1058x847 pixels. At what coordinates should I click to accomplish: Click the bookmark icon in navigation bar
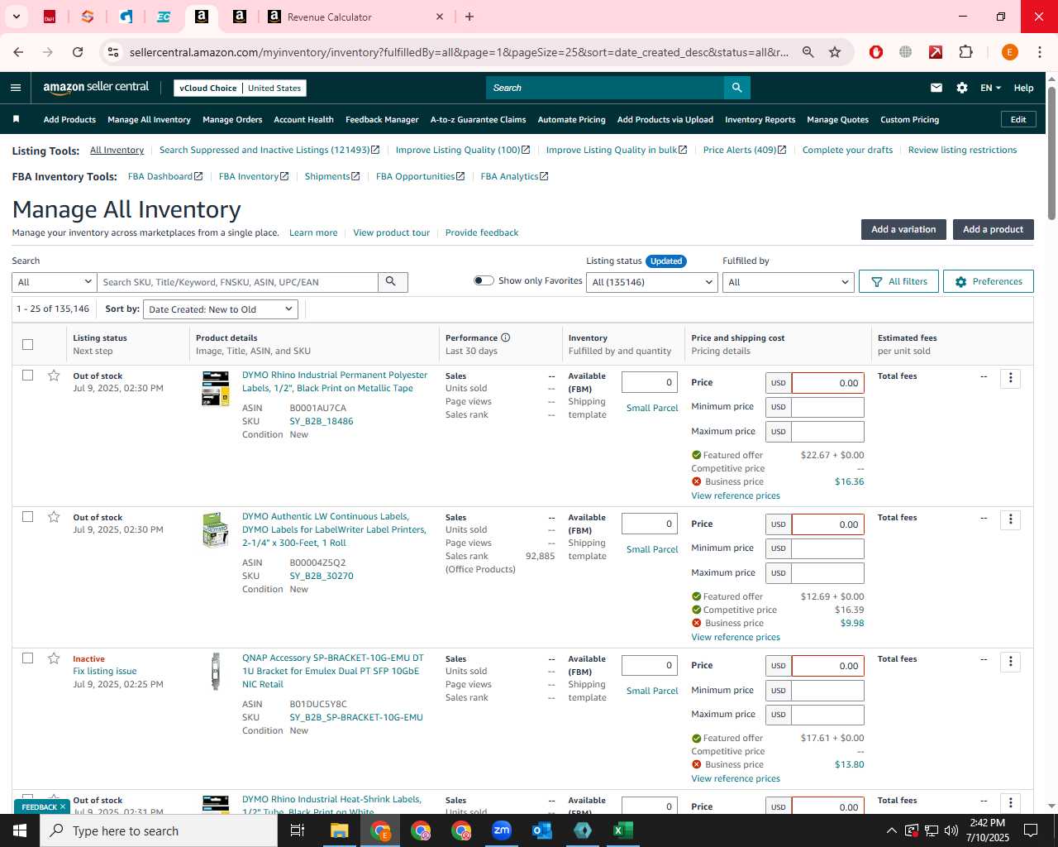(16, 119)
